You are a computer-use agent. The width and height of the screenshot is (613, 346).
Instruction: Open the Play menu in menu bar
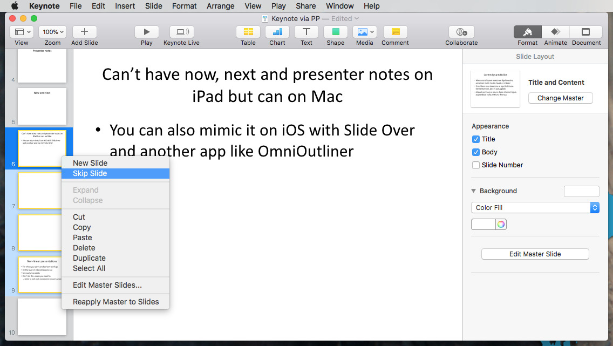(279, 6)
